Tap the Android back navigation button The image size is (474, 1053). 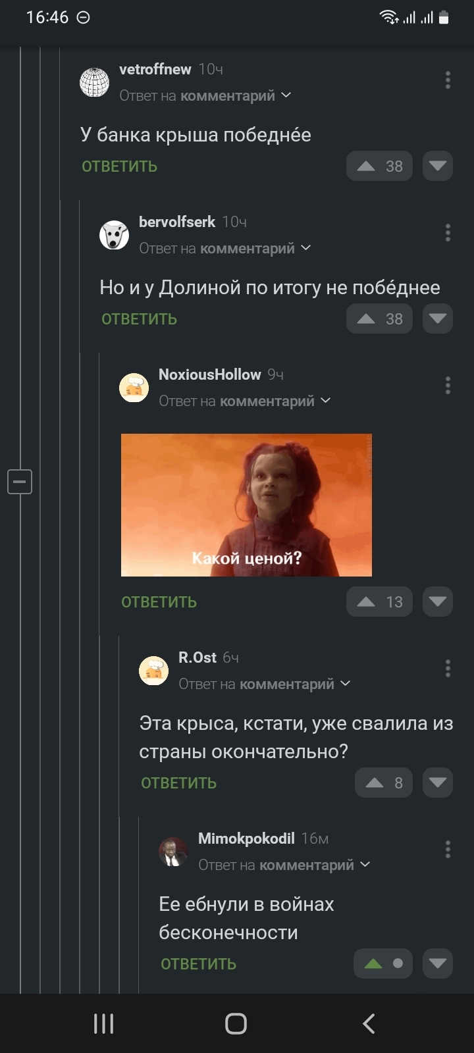tap(369, 1023)
